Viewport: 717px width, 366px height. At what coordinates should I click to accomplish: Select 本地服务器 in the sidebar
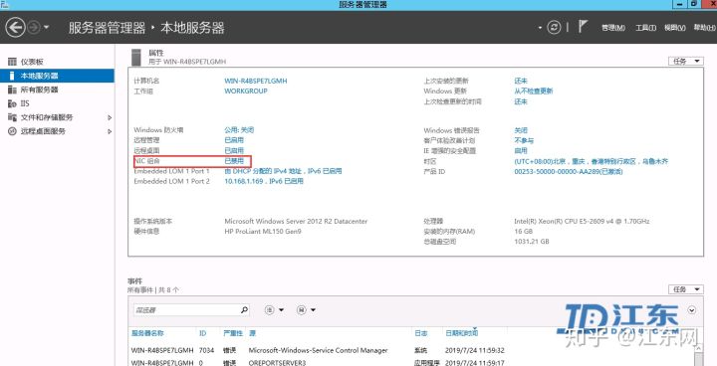click(x=57, y=76)
